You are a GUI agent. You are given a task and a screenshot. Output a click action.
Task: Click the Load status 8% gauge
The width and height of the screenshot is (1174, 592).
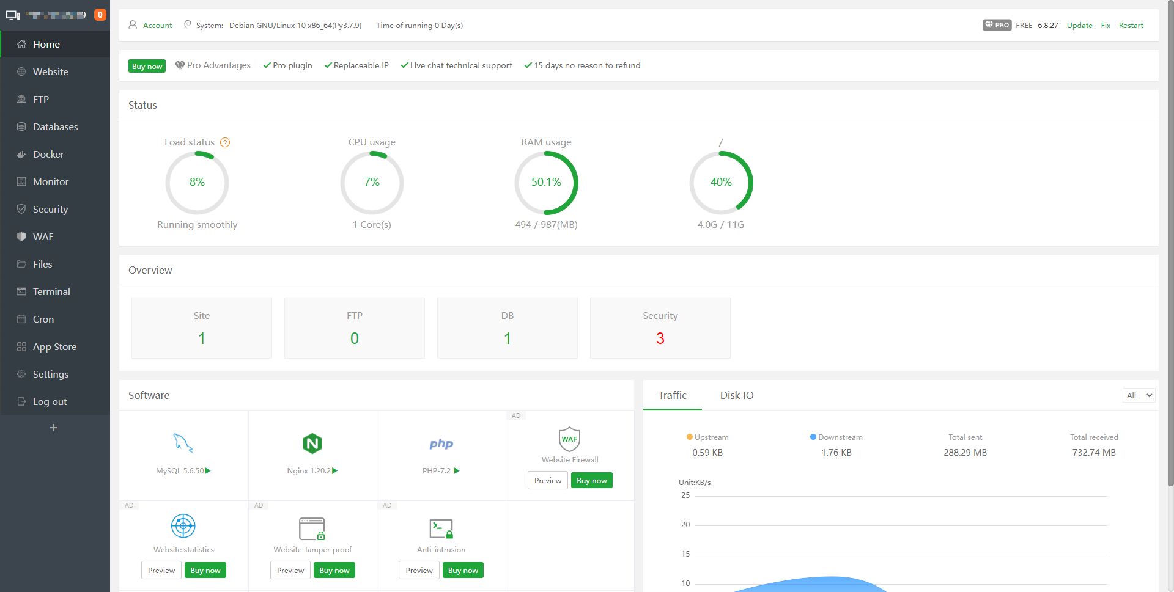click(197, 183)
